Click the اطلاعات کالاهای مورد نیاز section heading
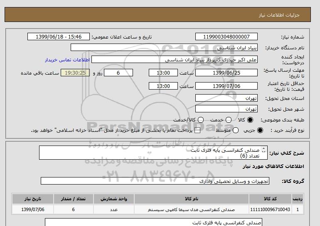The height and width of the screenshot is (226, 320). pos(273,166)
